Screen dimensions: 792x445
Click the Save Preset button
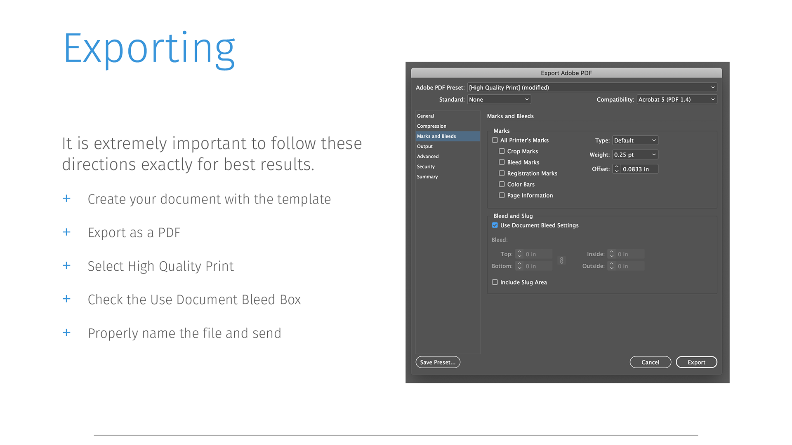pyautogui.click(x=438, y=362)
